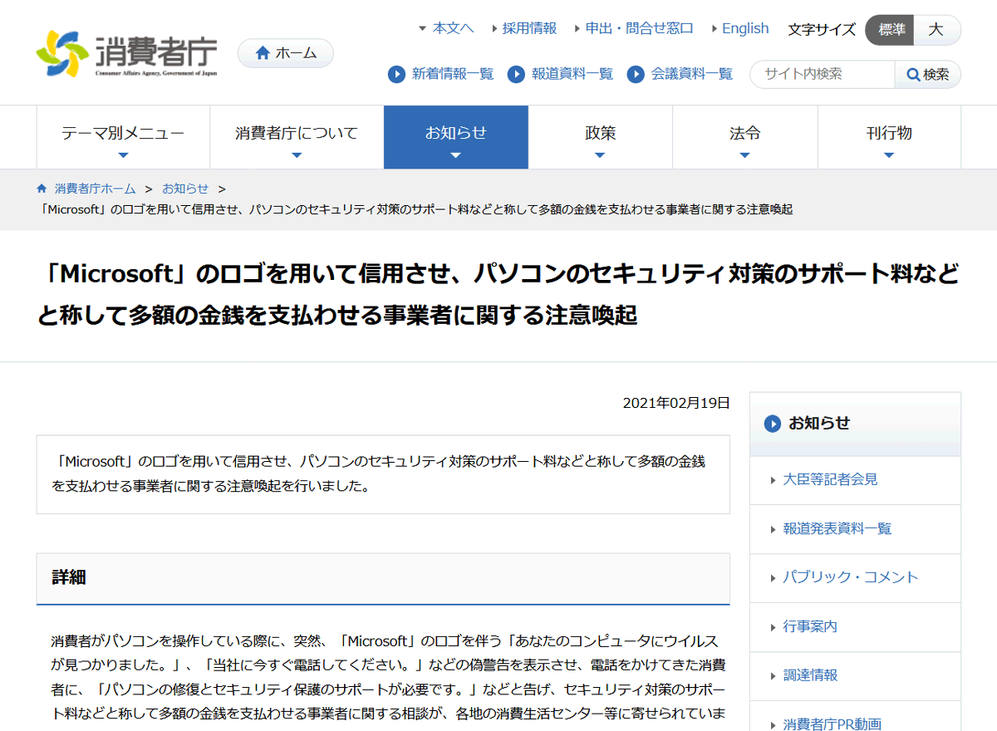997x731 pixels.
Task: Switch font size to 大
Action: pos(937,30)
